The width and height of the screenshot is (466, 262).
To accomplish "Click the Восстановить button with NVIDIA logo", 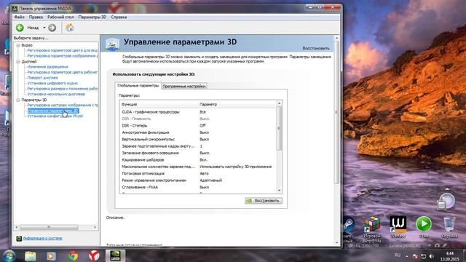I will click(264, 201).
